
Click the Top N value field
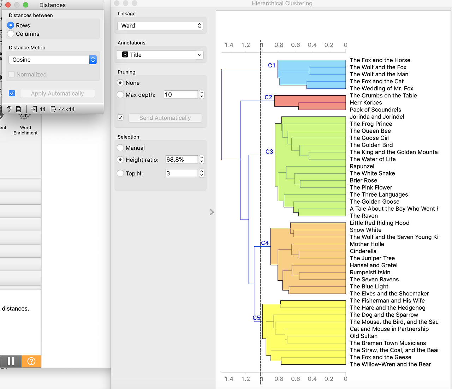[182, 173]
